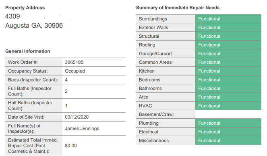Select the Functional status beside Kitchen
The image size is (267, 156).
click(228, 71)
